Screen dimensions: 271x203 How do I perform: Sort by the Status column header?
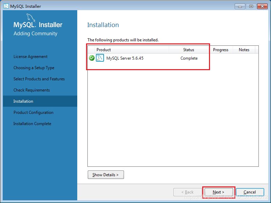coord(189,50)
